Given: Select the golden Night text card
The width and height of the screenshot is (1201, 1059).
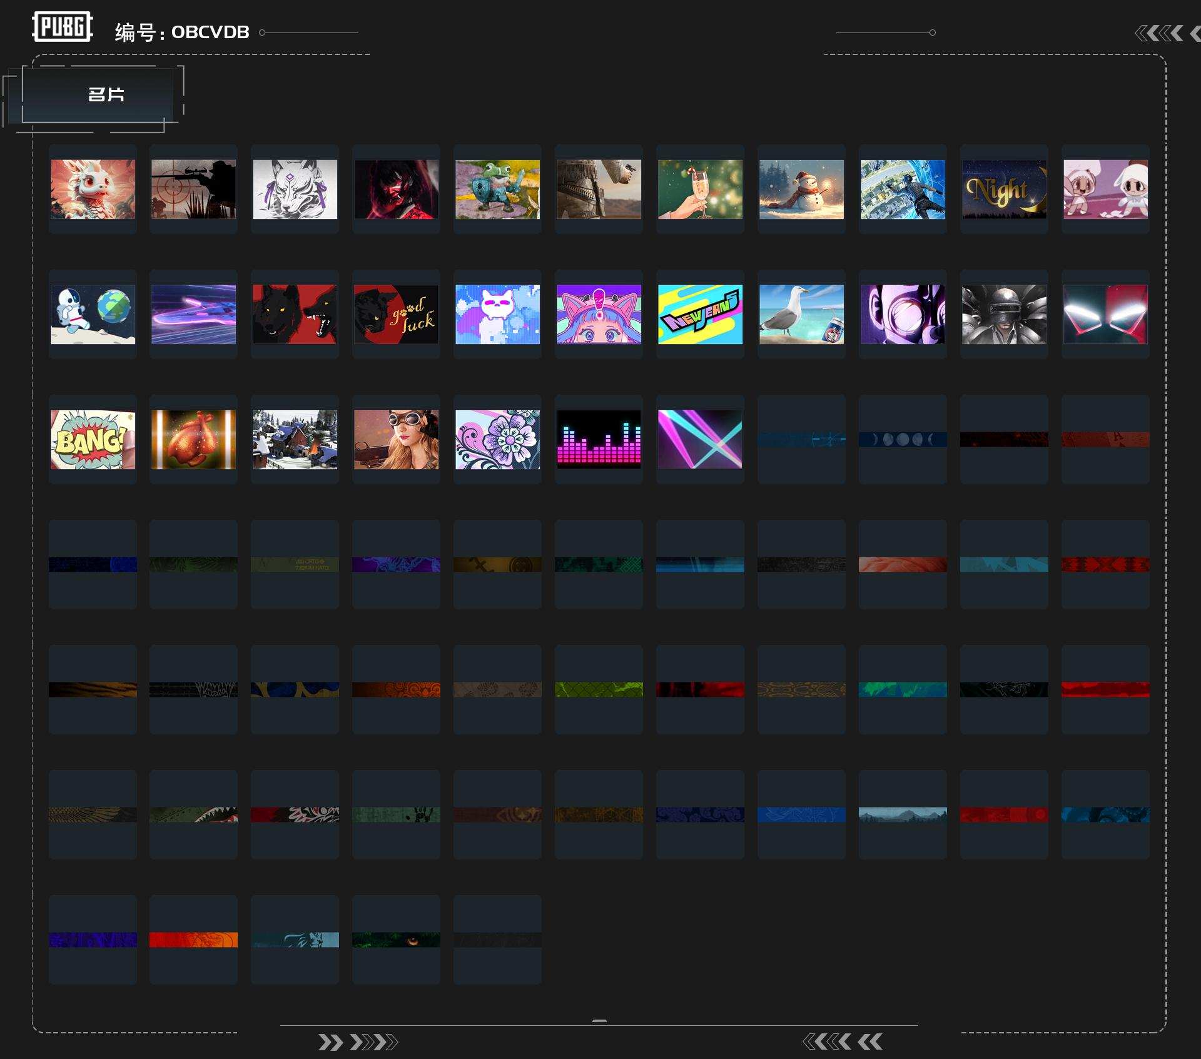Looking at the screenshot, I should [1004, 189].
